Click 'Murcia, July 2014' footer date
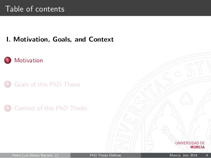Viewport: 211px width, 158px height. [183, 155]
